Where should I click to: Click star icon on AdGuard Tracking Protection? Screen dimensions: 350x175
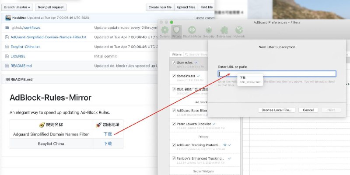(225, 145)
